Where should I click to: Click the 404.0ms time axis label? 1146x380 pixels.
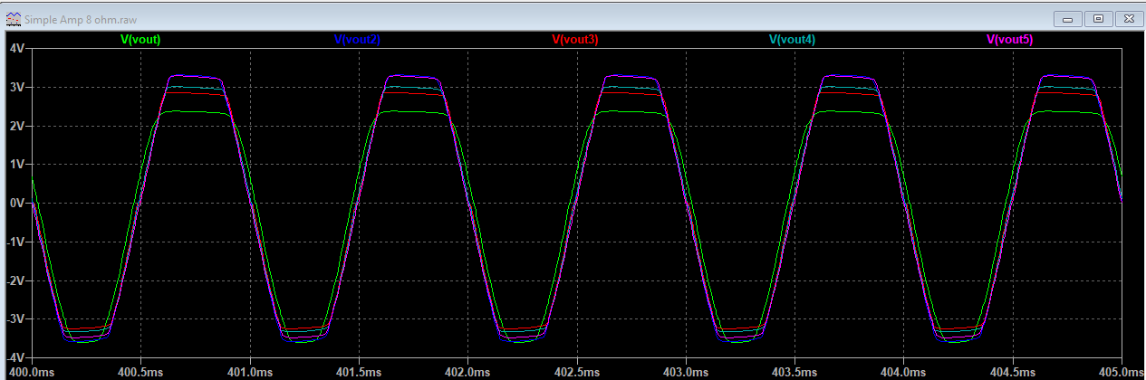903,372
